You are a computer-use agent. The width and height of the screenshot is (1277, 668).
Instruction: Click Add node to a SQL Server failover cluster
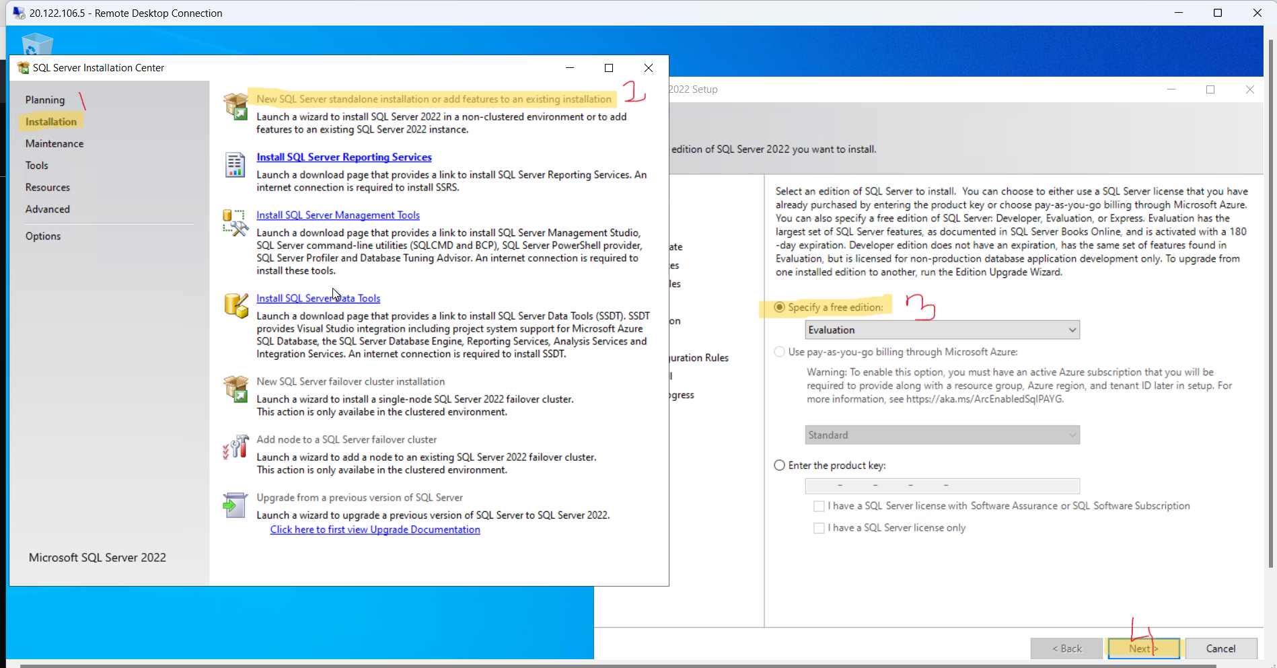346,439
